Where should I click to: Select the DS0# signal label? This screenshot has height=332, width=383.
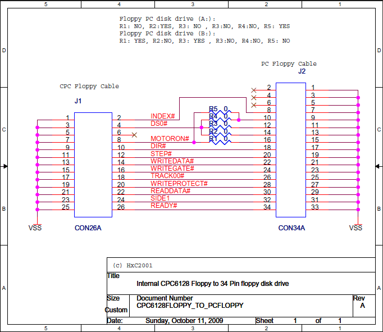159,124
